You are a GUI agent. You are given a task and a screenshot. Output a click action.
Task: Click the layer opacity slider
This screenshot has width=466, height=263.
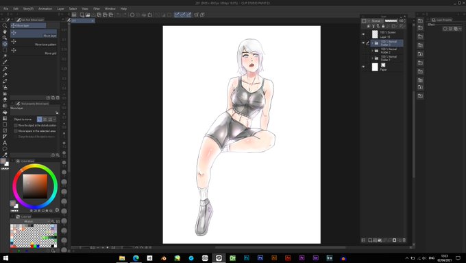391,21
